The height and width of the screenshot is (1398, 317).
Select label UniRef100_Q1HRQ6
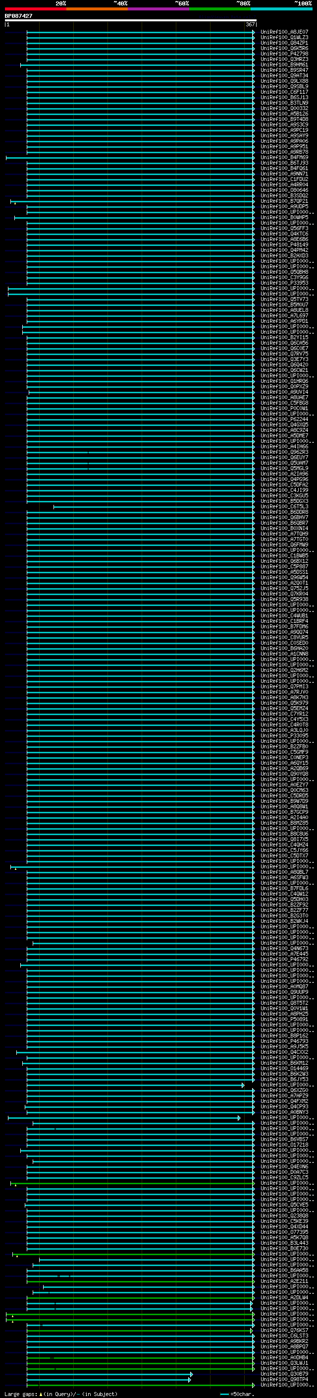point(284,381)
